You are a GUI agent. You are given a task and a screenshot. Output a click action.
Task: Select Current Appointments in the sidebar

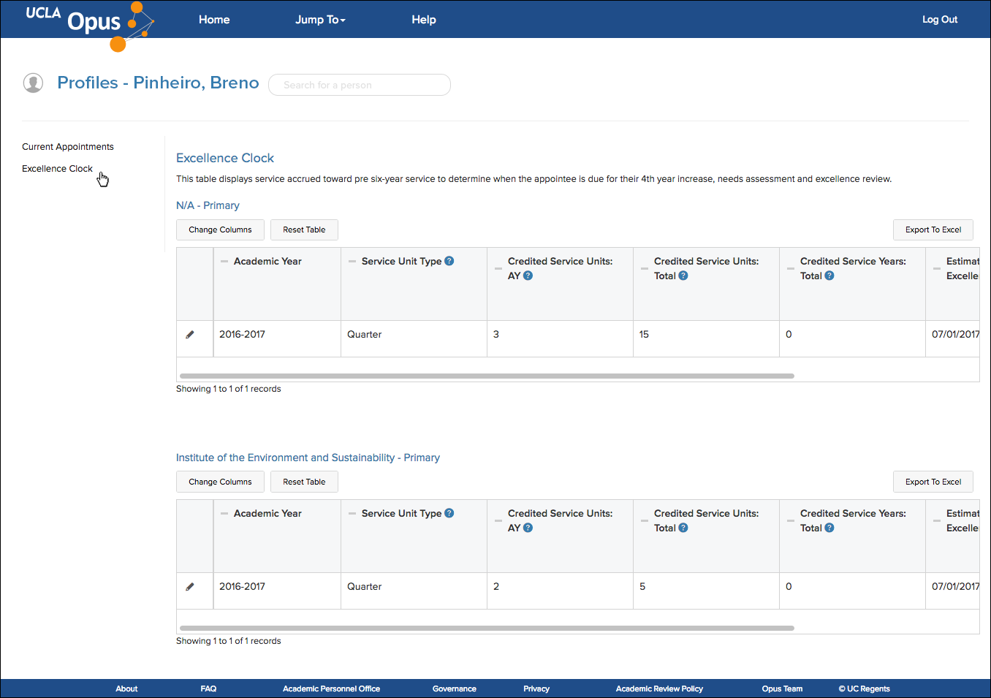point(68,147)
